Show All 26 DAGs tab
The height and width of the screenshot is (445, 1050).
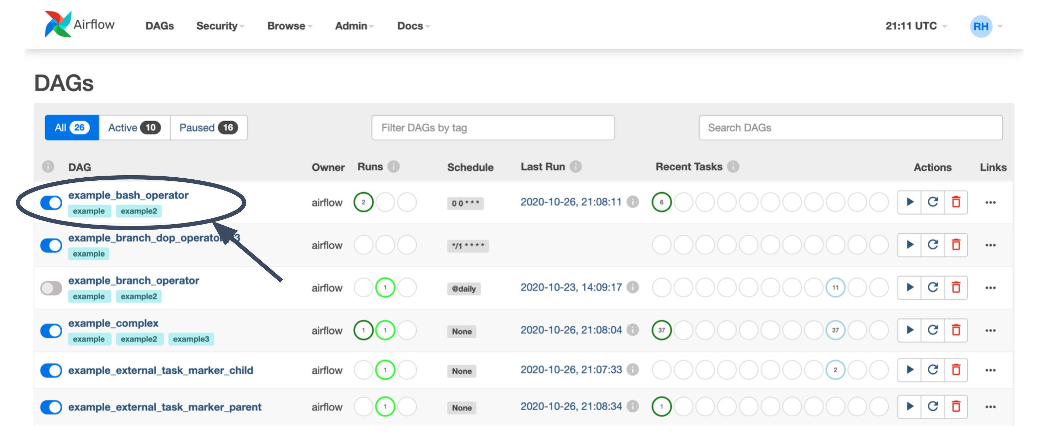(x=72, y=127)
